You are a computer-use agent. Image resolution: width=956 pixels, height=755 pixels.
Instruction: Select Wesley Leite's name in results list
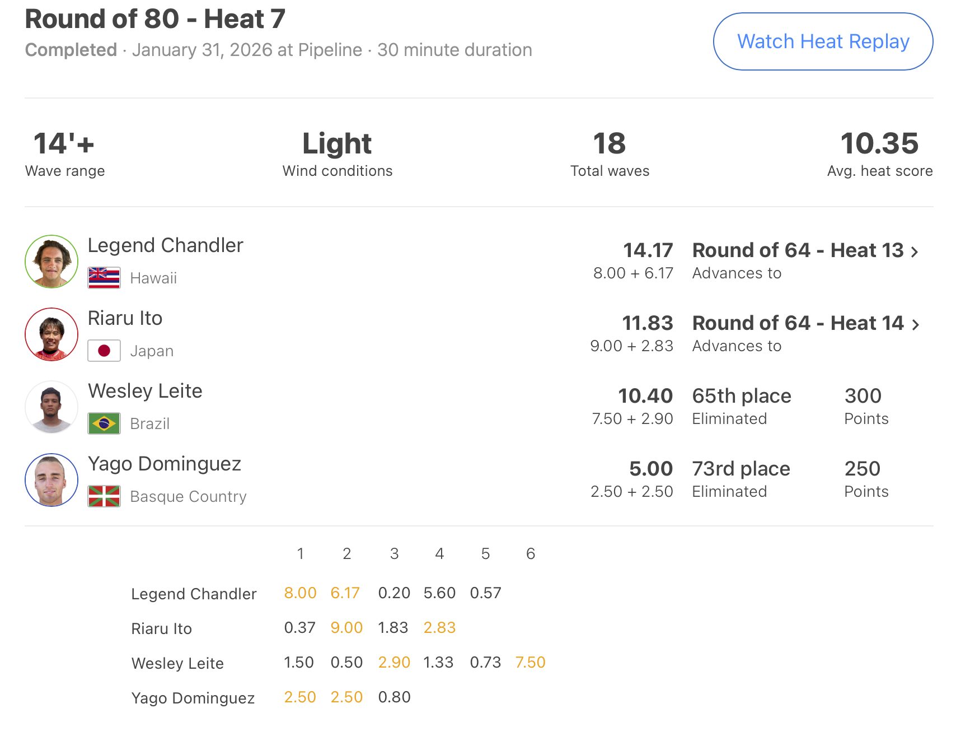pyautogui.click(x=145, y=391)
